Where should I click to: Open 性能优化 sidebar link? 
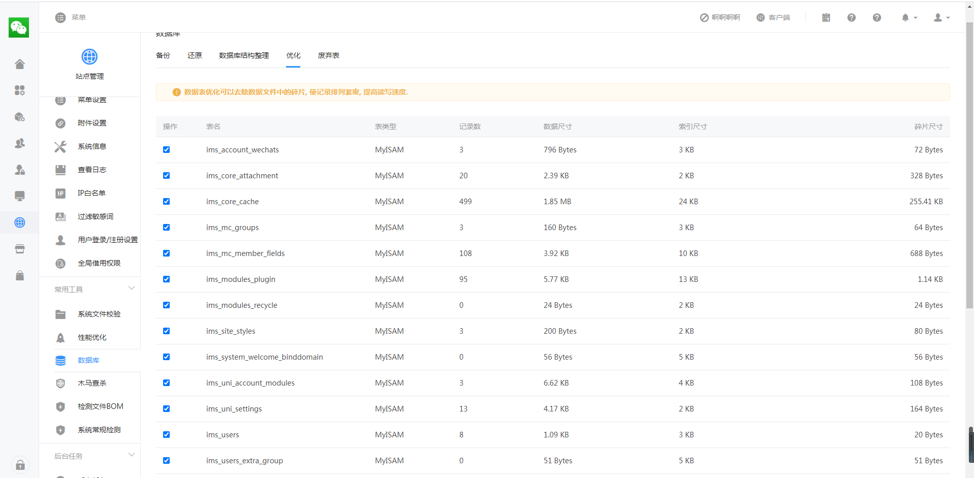[x=92, y=337]
